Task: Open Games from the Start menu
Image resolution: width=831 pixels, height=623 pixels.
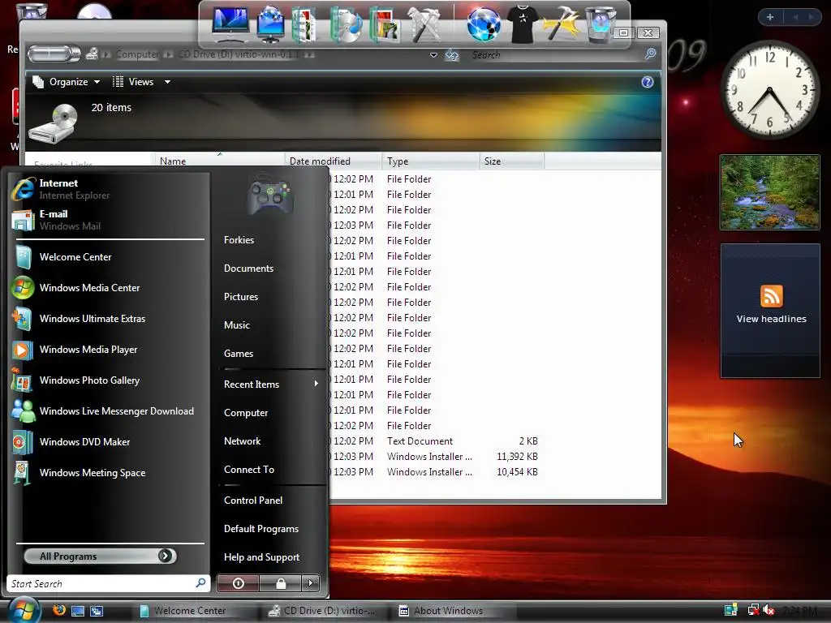Action: [x=239, y=354]
